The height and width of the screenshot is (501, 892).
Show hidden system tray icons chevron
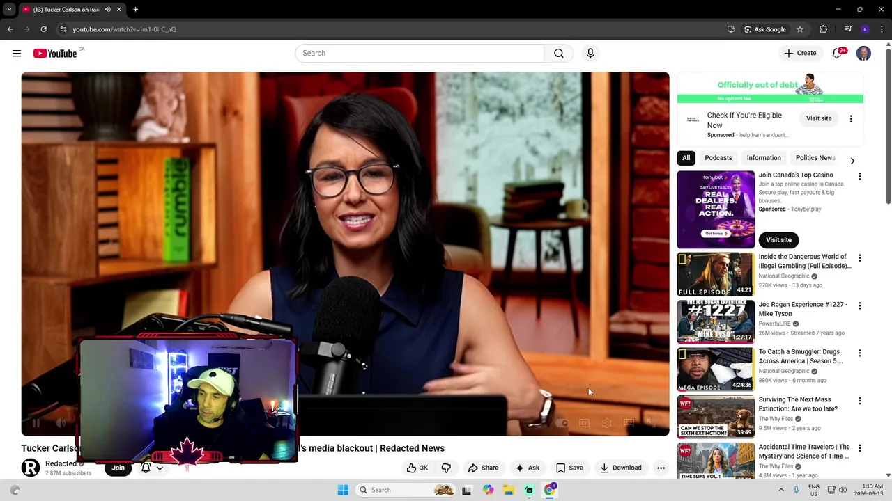(780, 490)
